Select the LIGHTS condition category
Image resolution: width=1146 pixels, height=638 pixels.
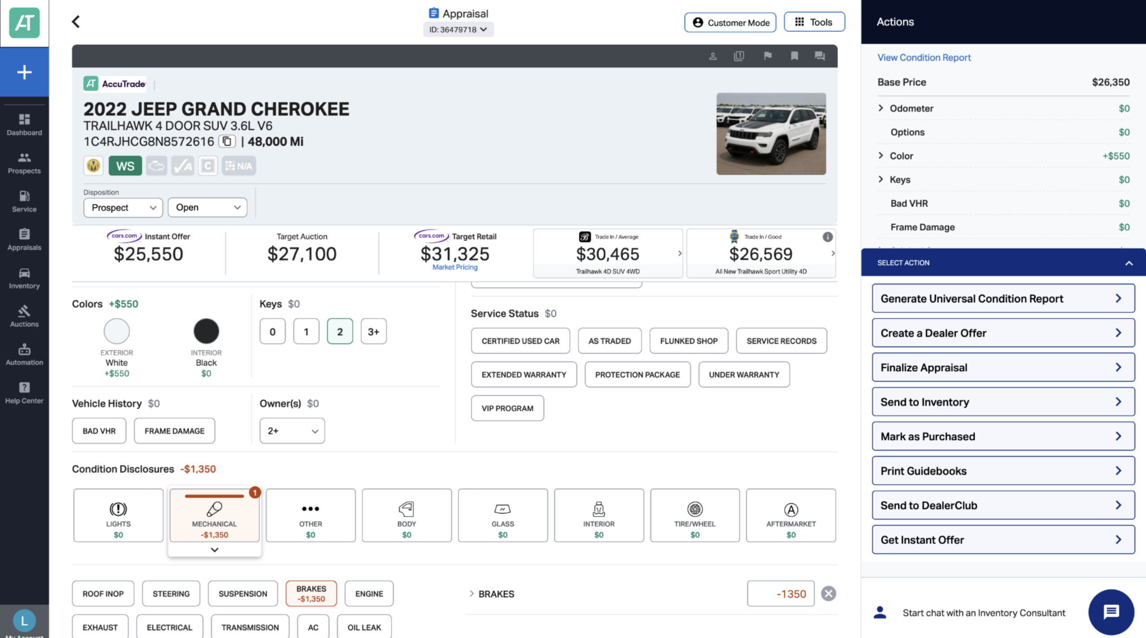pos(118,515)
